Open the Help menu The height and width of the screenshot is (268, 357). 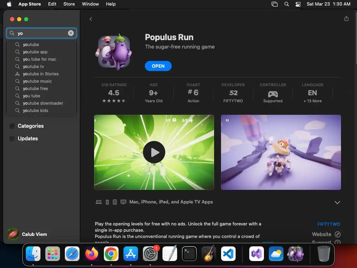click(x=111, y=4)
